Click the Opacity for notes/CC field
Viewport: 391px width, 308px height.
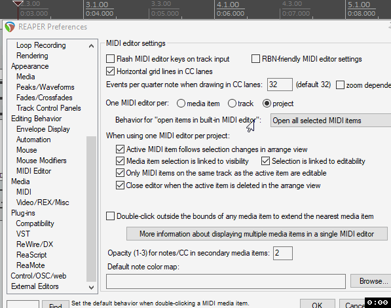[283, 253]
